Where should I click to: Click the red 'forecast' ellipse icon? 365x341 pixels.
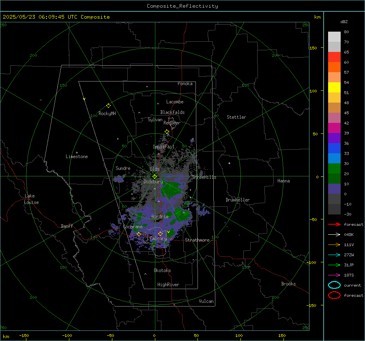pyautogui.click(x=334, y=295)
